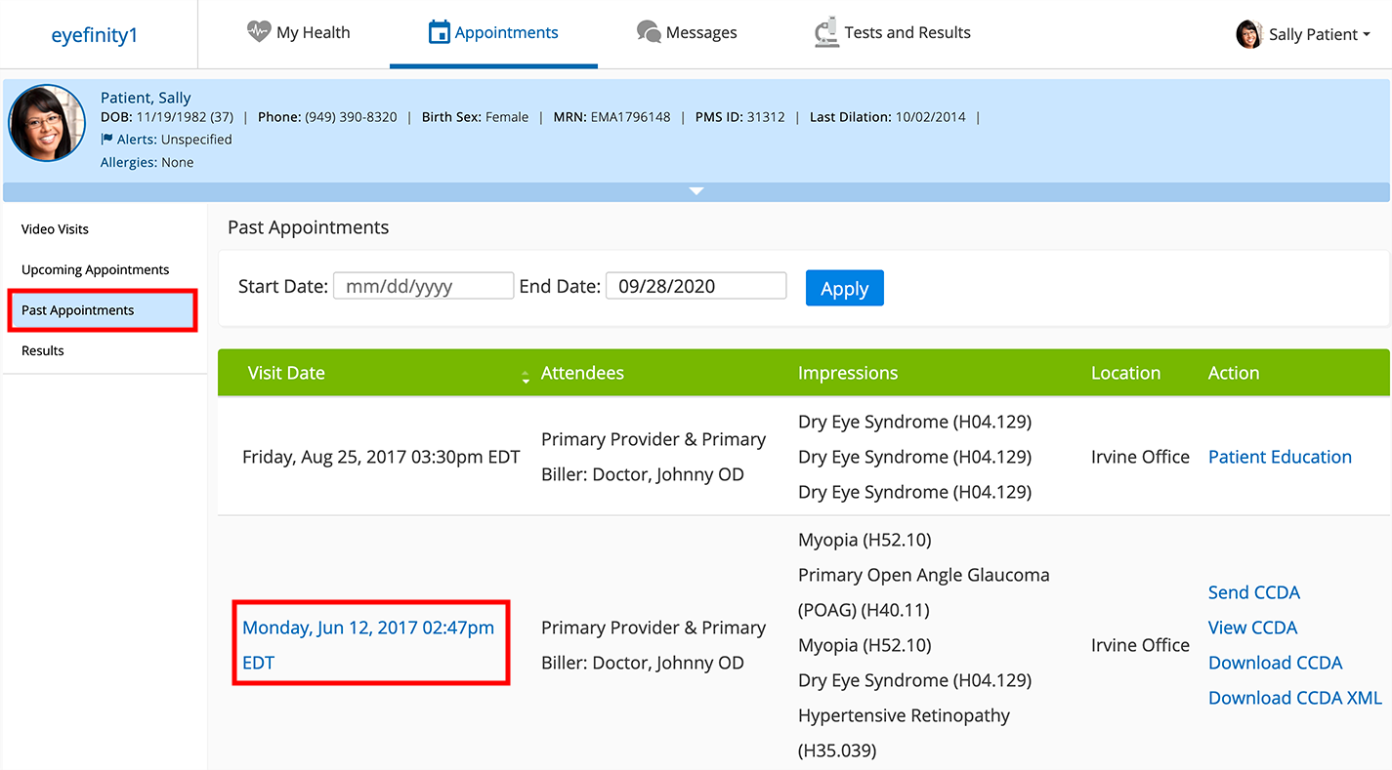Click the My Health heart icon
This screenshot has height=770, width=1392.
(x=258, y=32)
